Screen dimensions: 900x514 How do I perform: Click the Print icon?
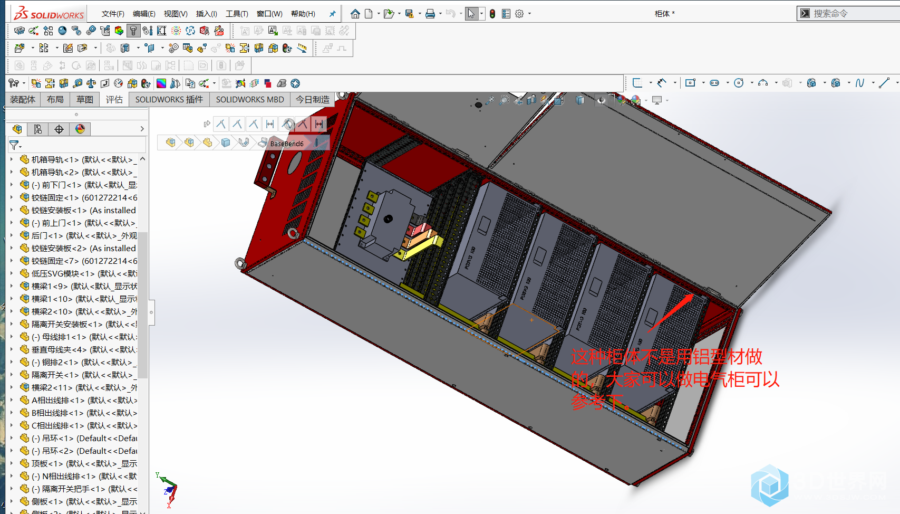click(430, 14)
